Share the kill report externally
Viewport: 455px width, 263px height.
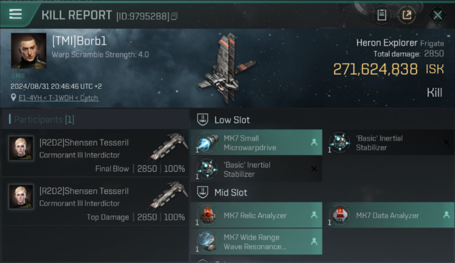(407, 15)
